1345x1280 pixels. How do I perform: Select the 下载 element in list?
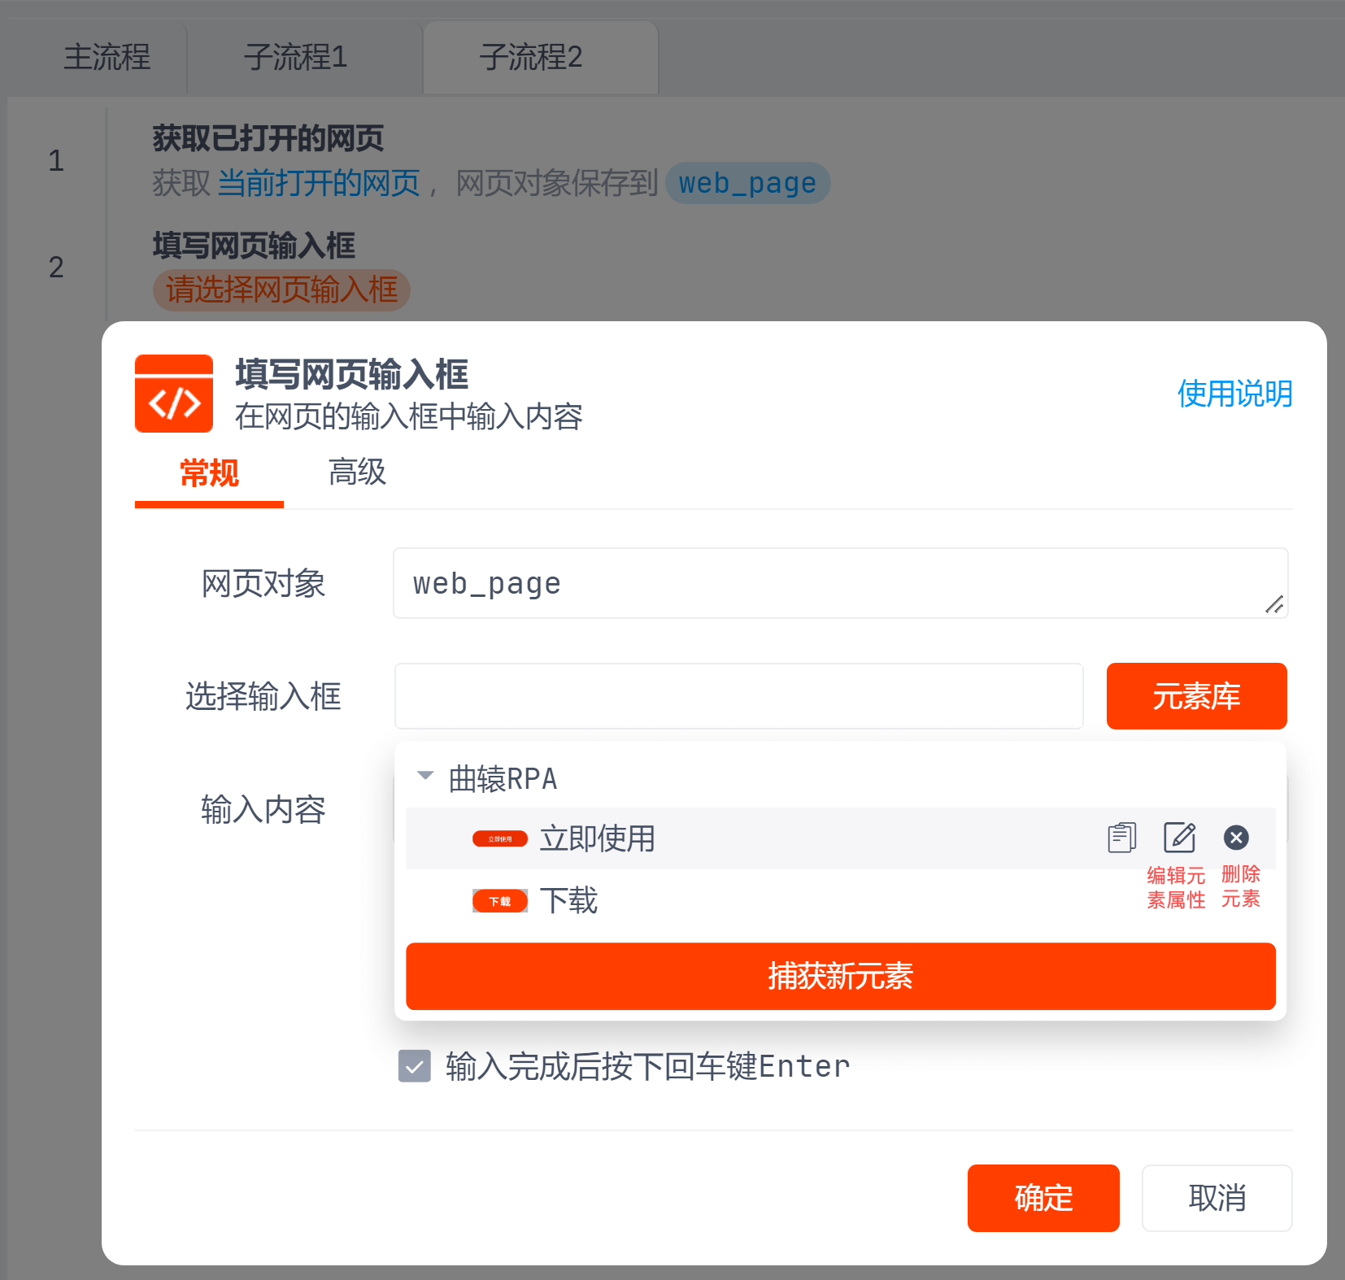[569, 901]
